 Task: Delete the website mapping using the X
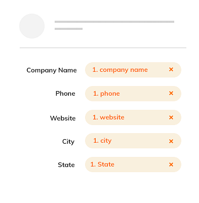point(171,117)
